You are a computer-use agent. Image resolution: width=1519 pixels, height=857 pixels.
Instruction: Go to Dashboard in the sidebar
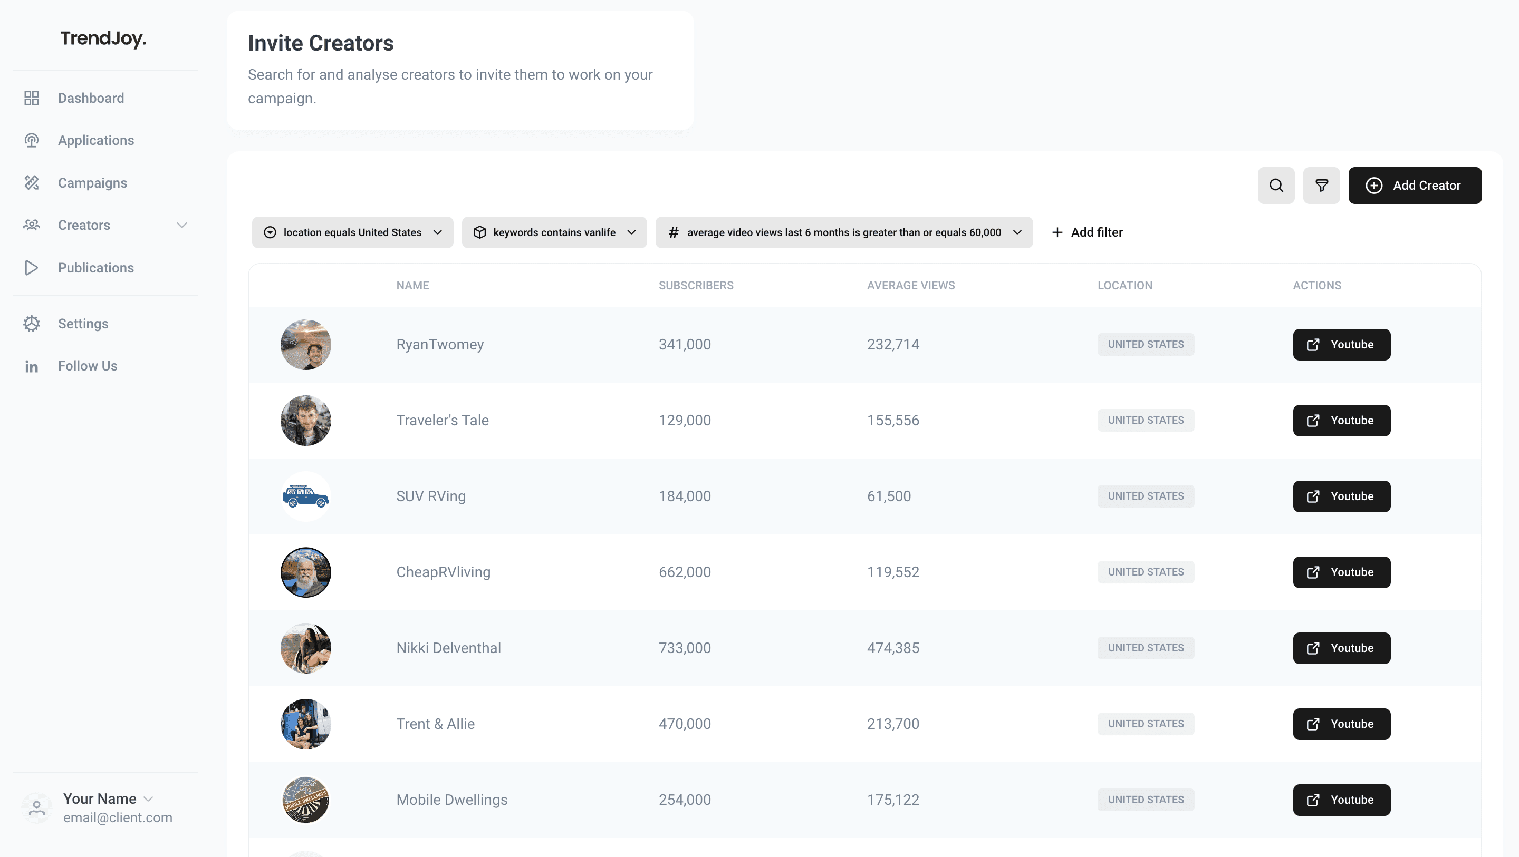[x=91, y=98]
